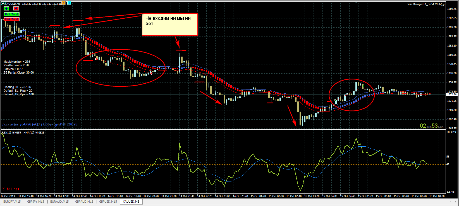Click the yellow note 'Не входим ни мы ни бот'
Viewport: 459px width, 206px height.
170,25
